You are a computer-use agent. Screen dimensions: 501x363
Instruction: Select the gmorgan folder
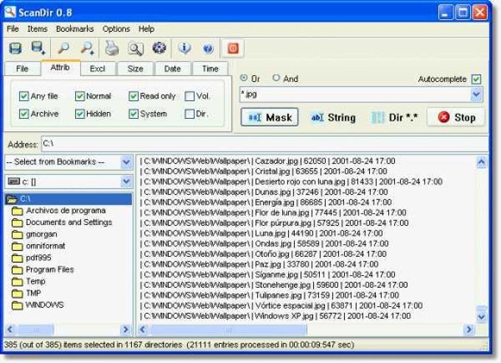coord(41,235)
